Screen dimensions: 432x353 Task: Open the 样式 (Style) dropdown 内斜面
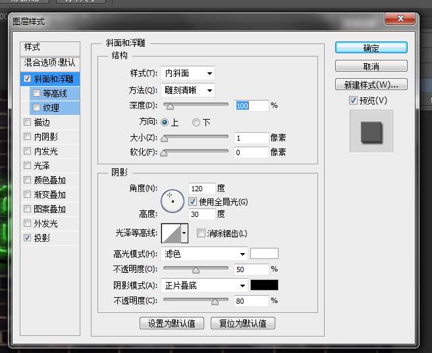point(188,73)
